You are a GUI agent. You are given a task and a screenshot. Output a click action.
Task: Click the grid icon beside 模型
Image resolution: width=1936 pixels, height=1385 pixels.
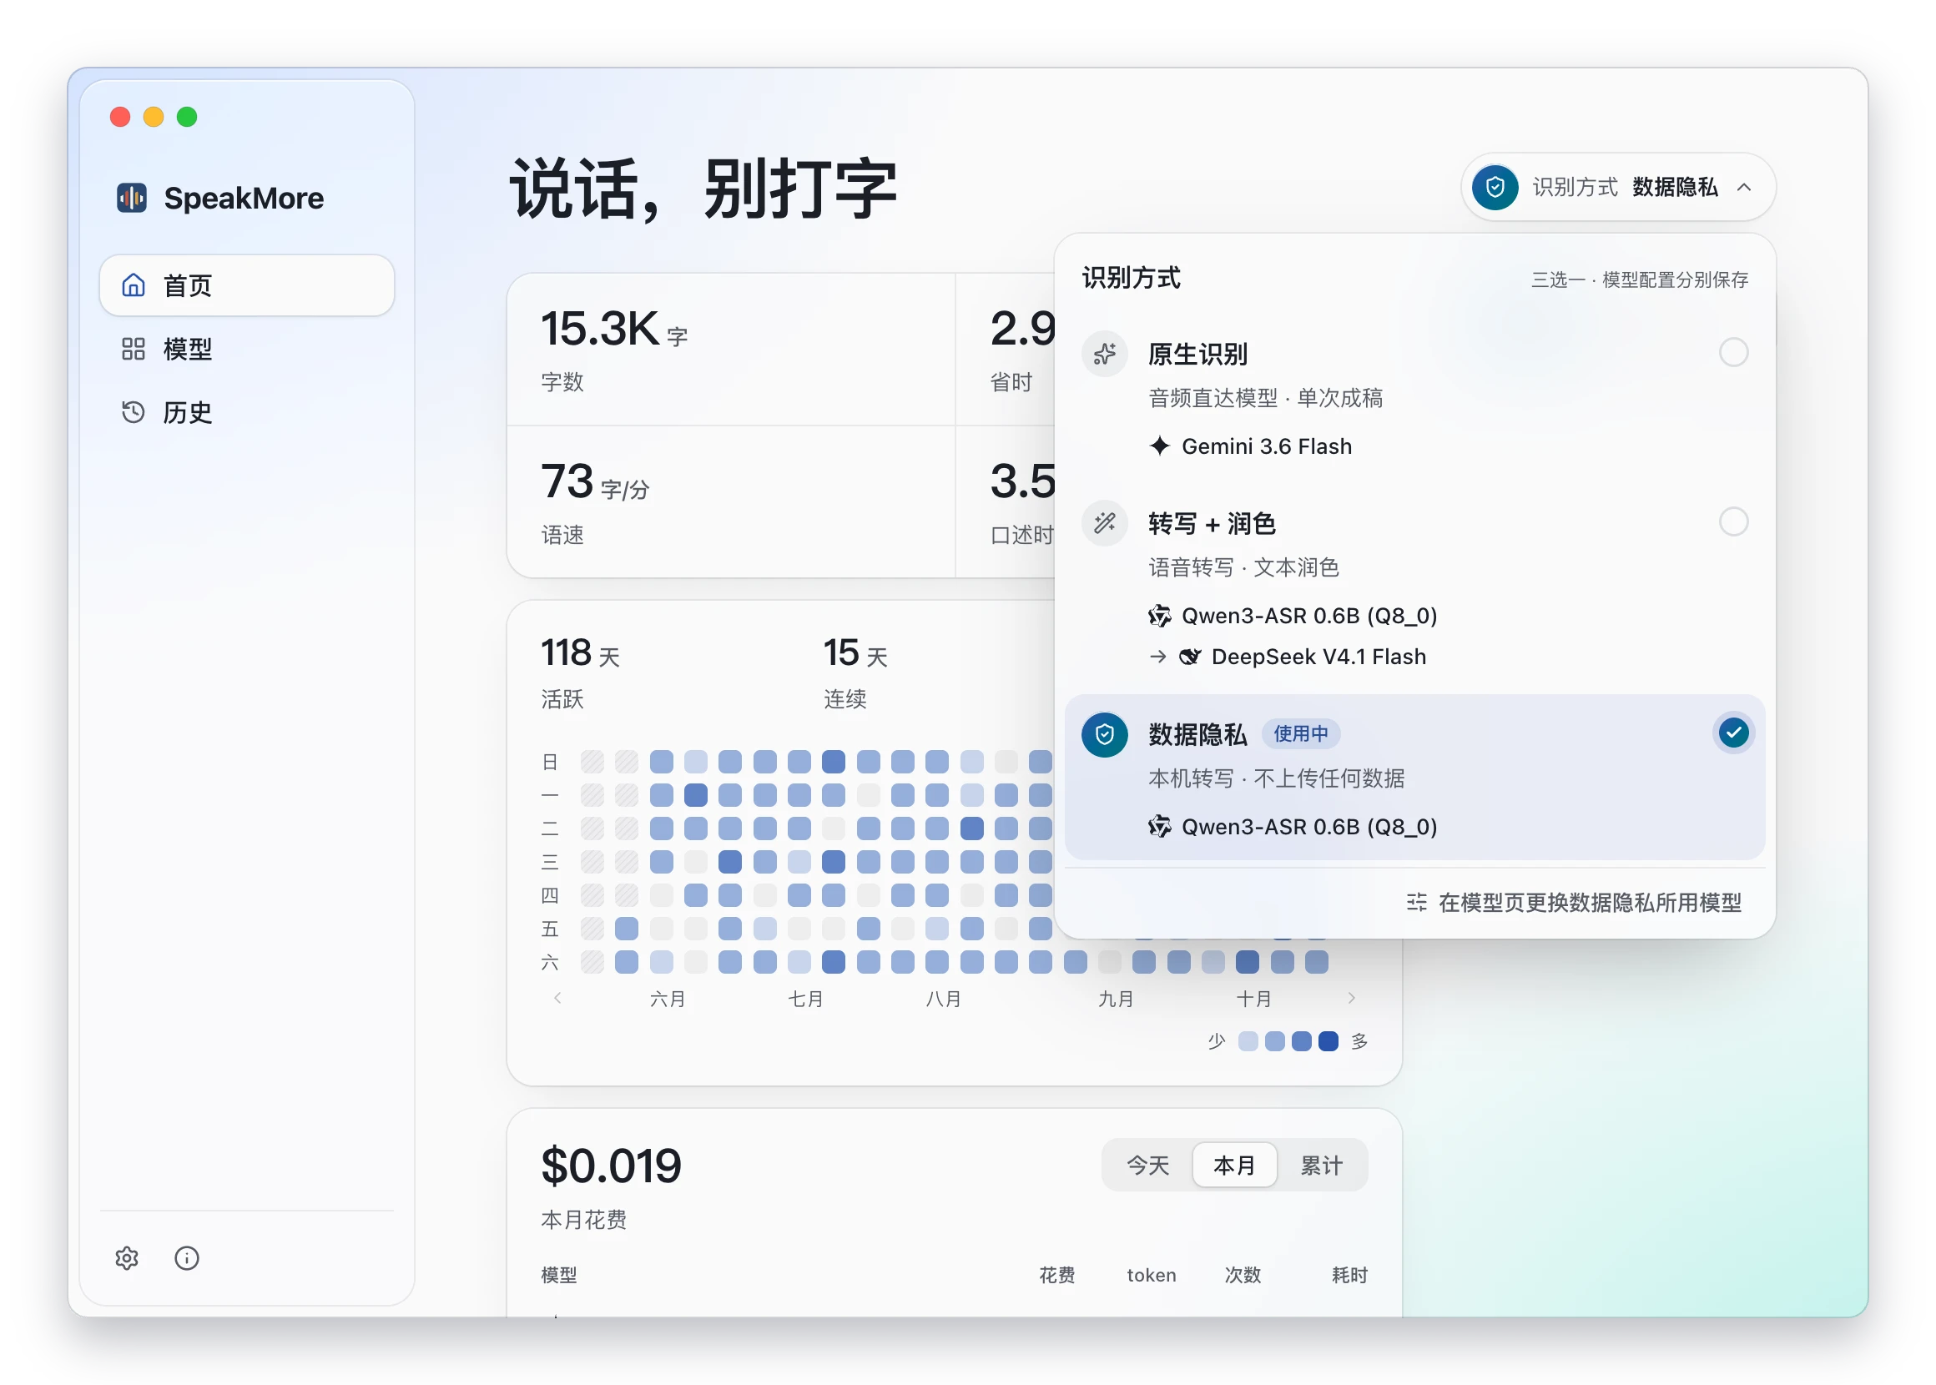coord(133,349)
